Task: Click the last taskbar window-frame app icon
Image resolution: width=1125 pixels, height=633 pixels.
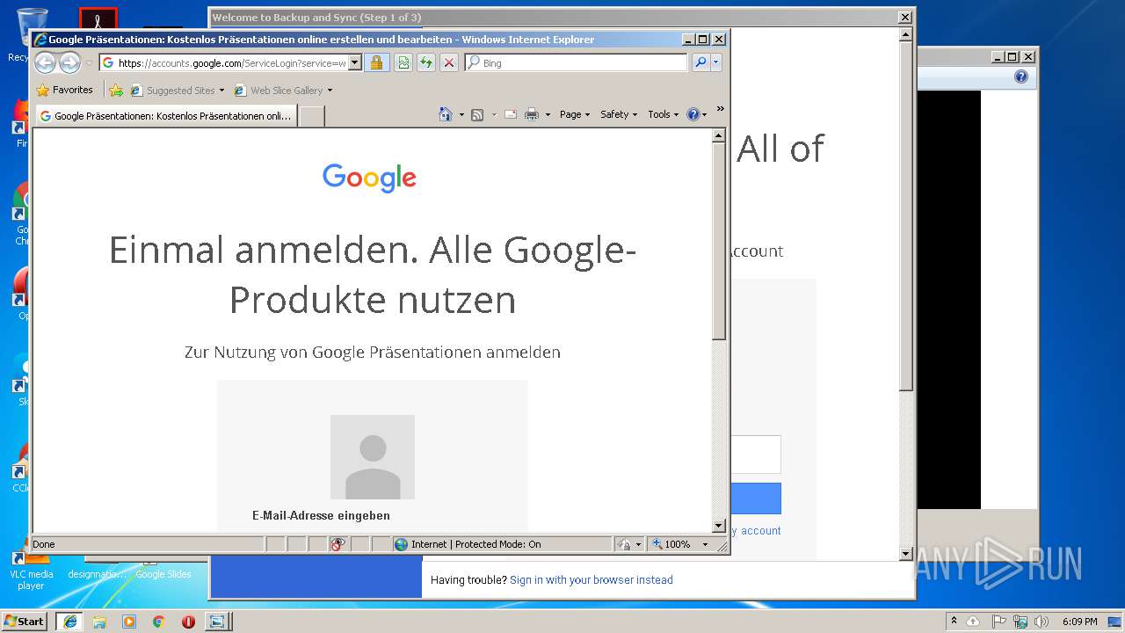Action: click(216, 622)
